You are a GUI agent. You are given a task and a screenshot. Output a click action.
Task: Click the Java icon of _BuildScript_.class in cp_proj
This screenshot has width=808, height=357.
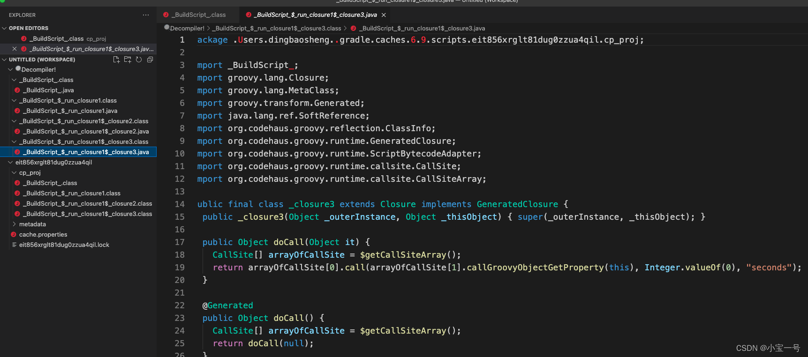tap(17, 183)
